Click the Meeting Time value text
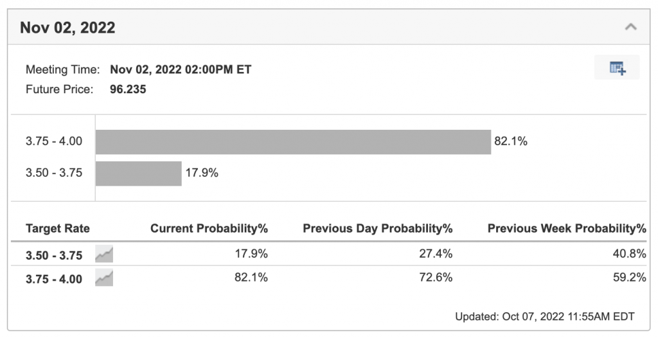Image resolution: width=658 pixels, height=338 pixels. point(181,69)
